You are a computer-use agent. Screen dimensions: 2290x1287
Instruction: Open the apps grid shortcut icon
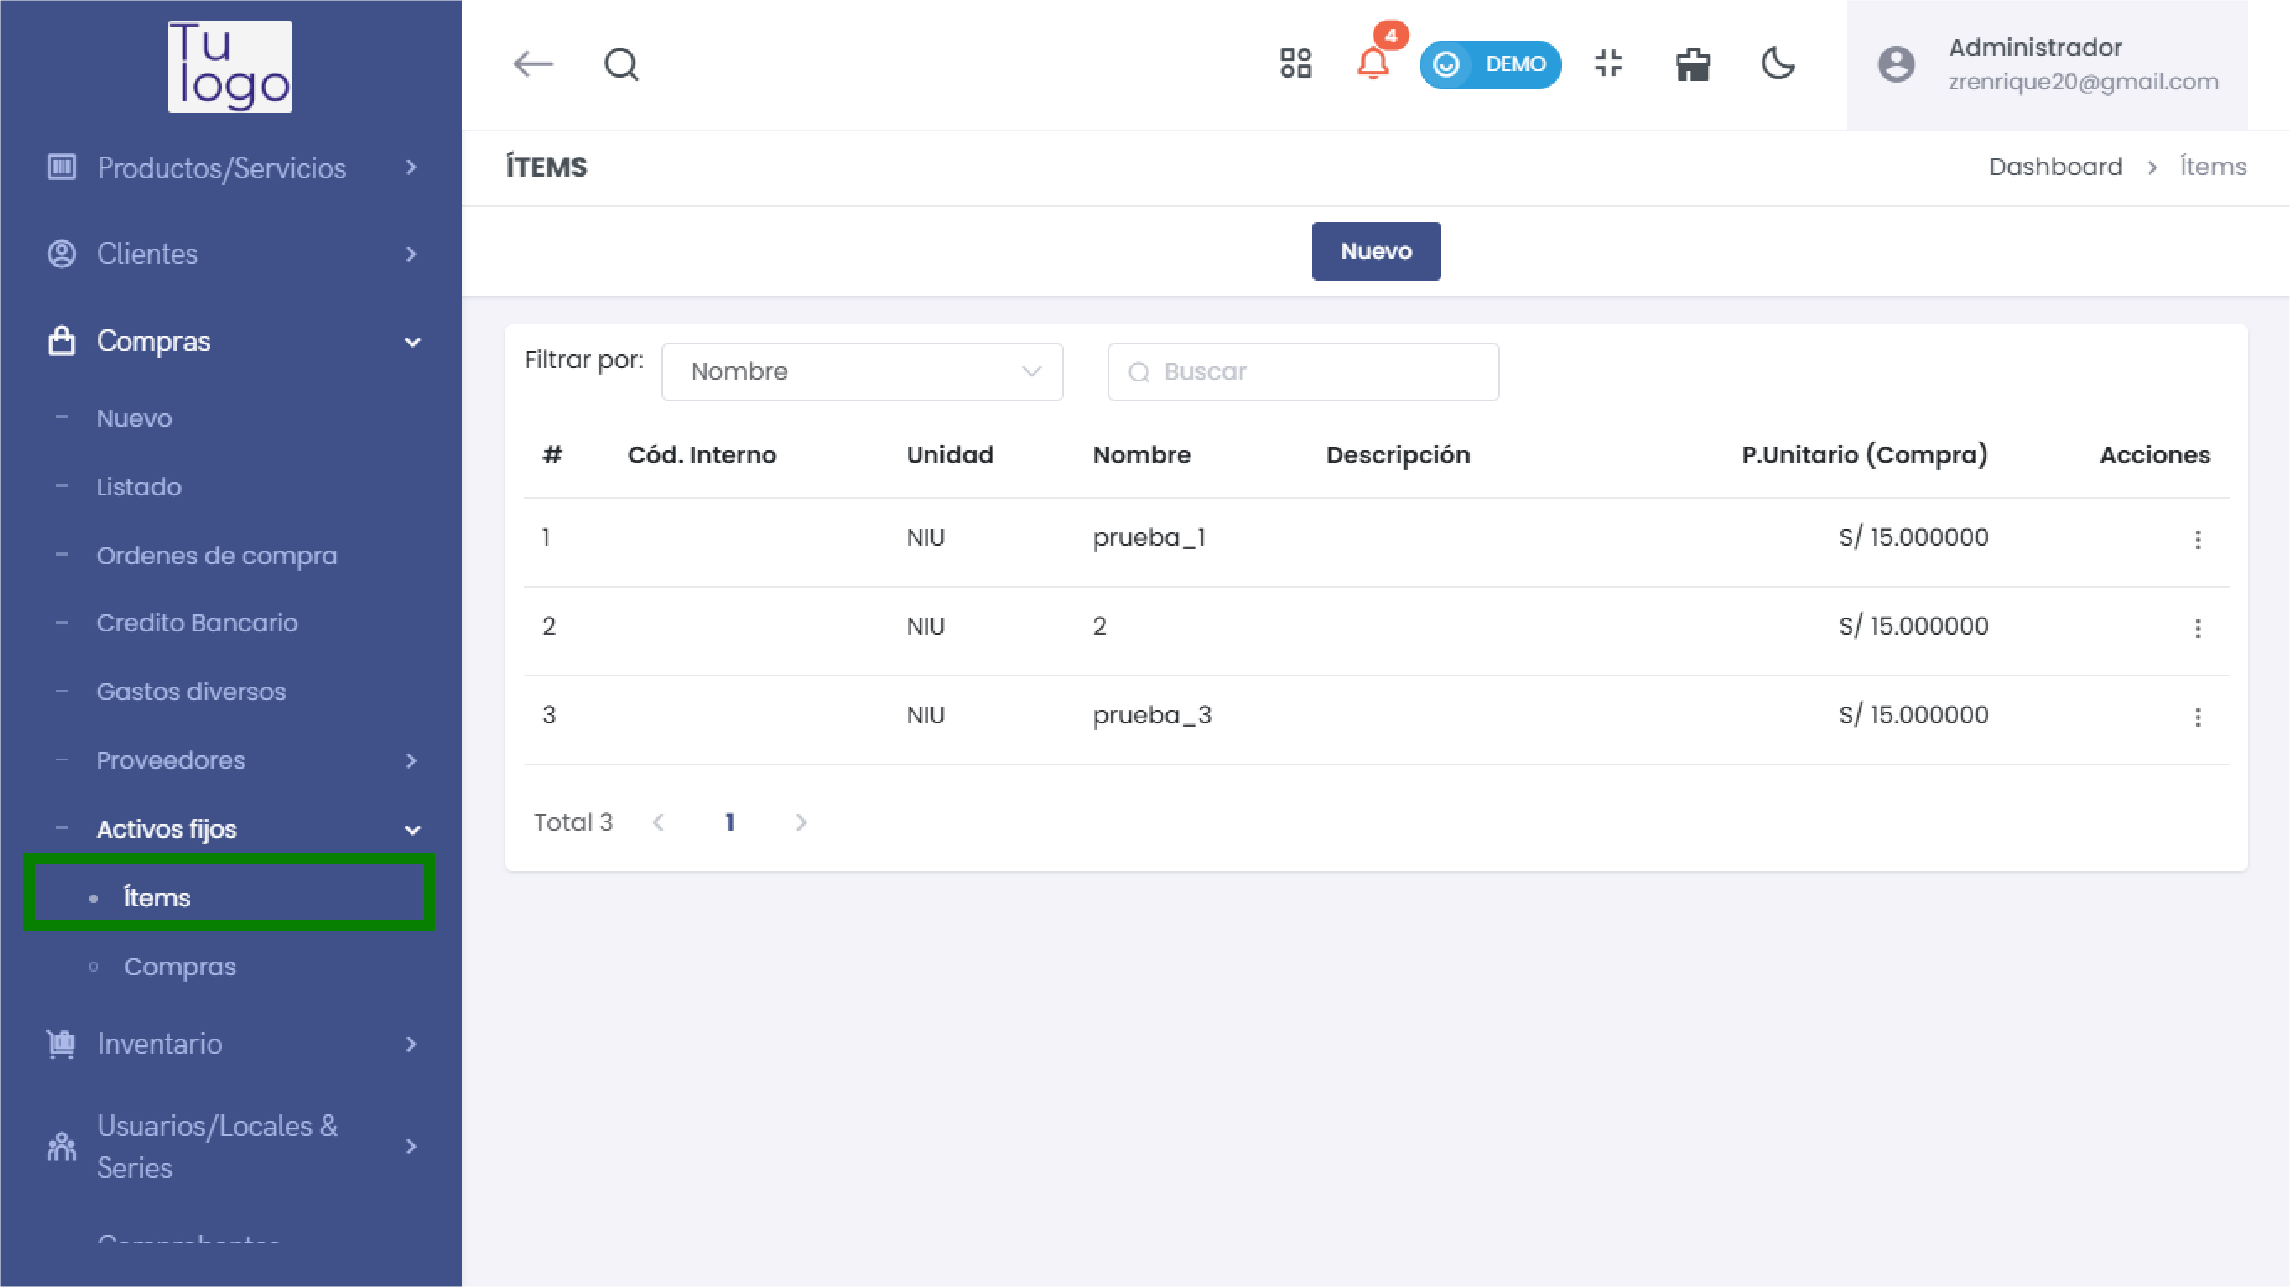pyautogui.click(x=1295, y=64)
